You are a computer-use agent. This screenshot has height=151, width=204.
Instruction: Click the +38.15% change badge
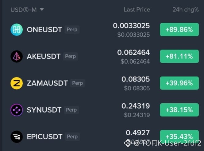[x=179, y=110]
